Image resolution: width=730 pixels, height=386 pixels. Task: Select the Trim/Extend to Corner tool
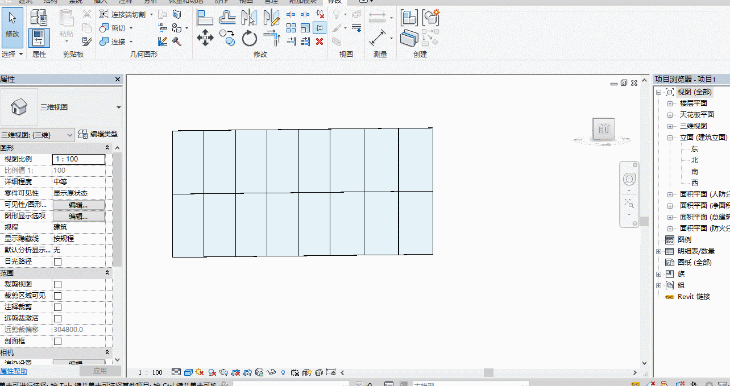point(272,39)
